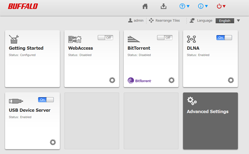Turn on the BitTorrent toggle

(165, 38)
